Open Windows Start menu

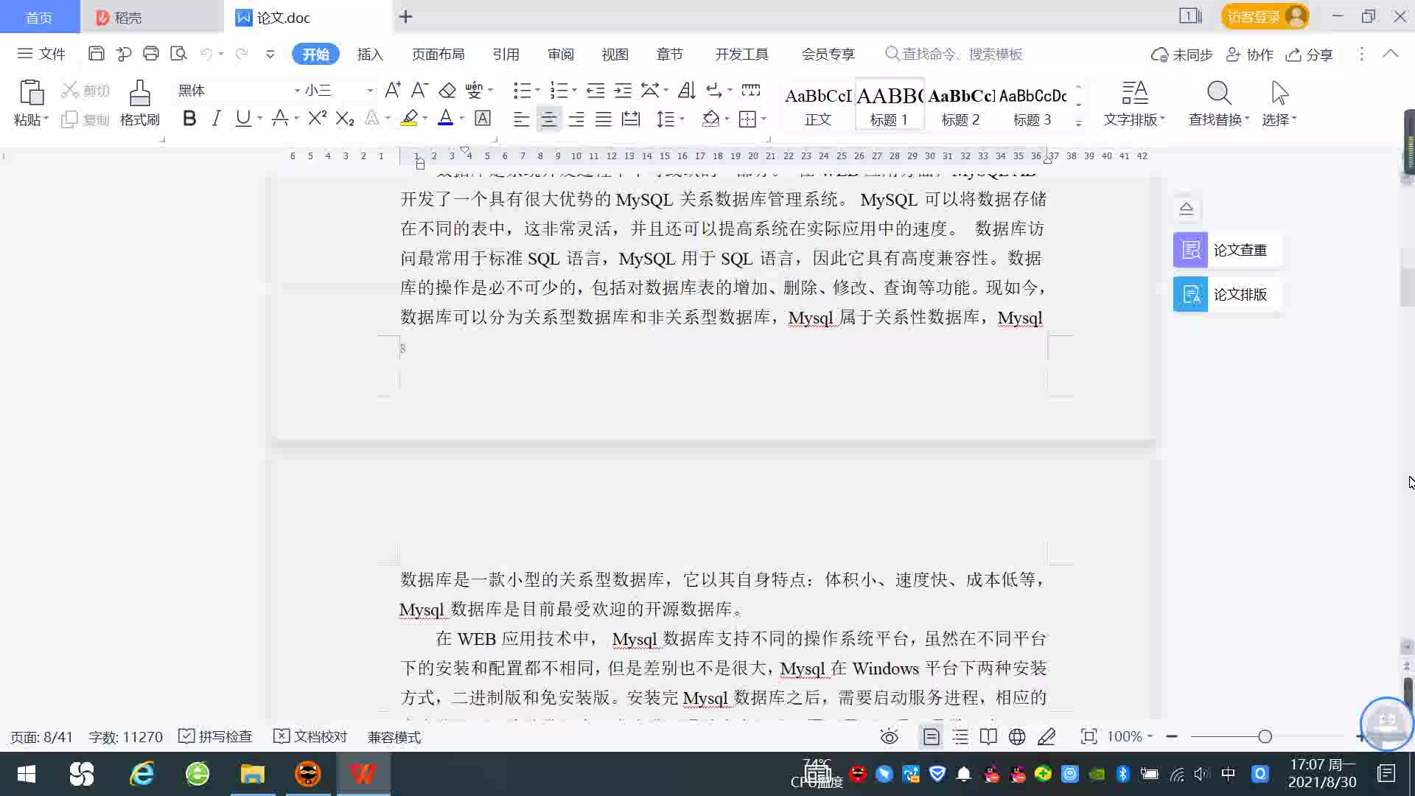27,774
